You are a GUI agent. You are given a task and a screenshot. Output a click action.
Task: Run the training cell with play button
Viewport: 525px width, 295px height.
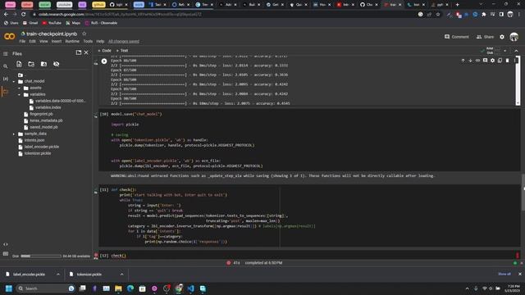coord(104,61)
